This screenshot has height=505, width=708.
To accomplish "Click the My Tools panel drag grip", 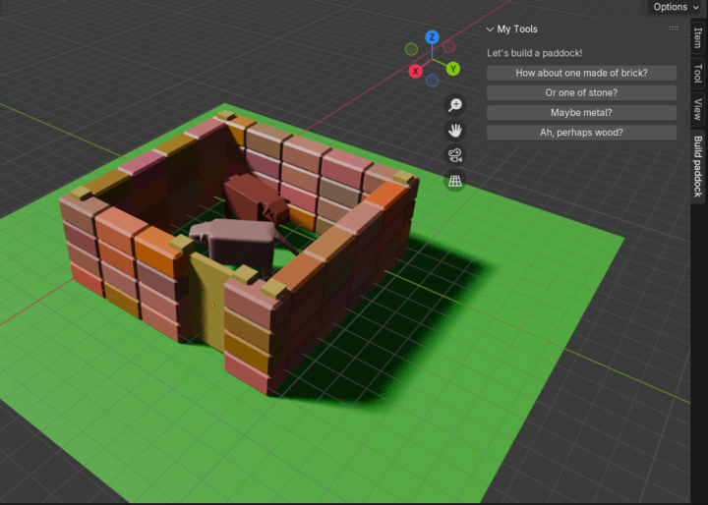I will [674, 28].
